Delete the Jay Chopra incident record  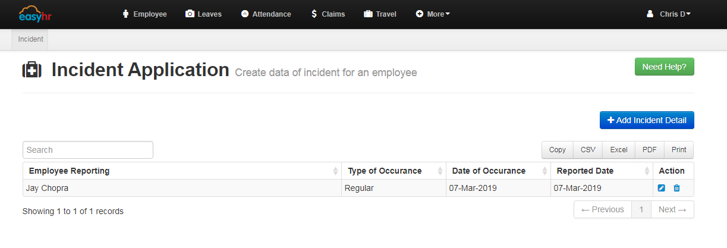[676, 189]
